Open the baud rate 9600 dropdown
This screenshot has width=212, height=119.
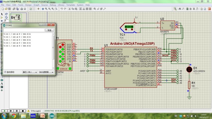coord(46,72)
